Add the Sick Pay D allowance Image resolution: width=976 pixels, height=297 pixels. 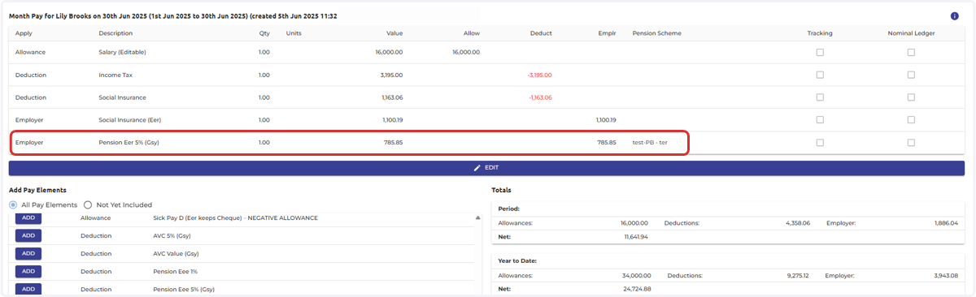28,218
